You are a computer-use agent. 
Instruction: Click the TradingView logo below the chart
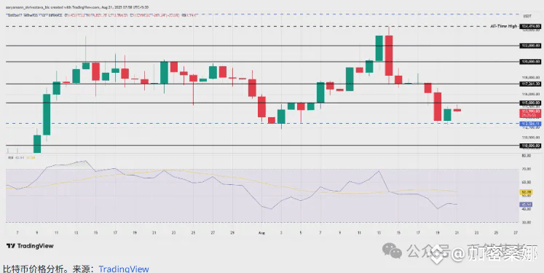[x=30, y=246]
